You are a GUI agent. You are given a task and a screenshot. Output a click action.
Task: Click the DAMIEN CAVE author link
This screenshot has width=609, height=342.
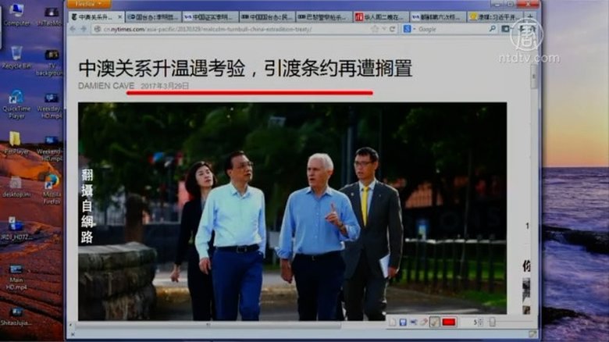click(x=106, y=85)
